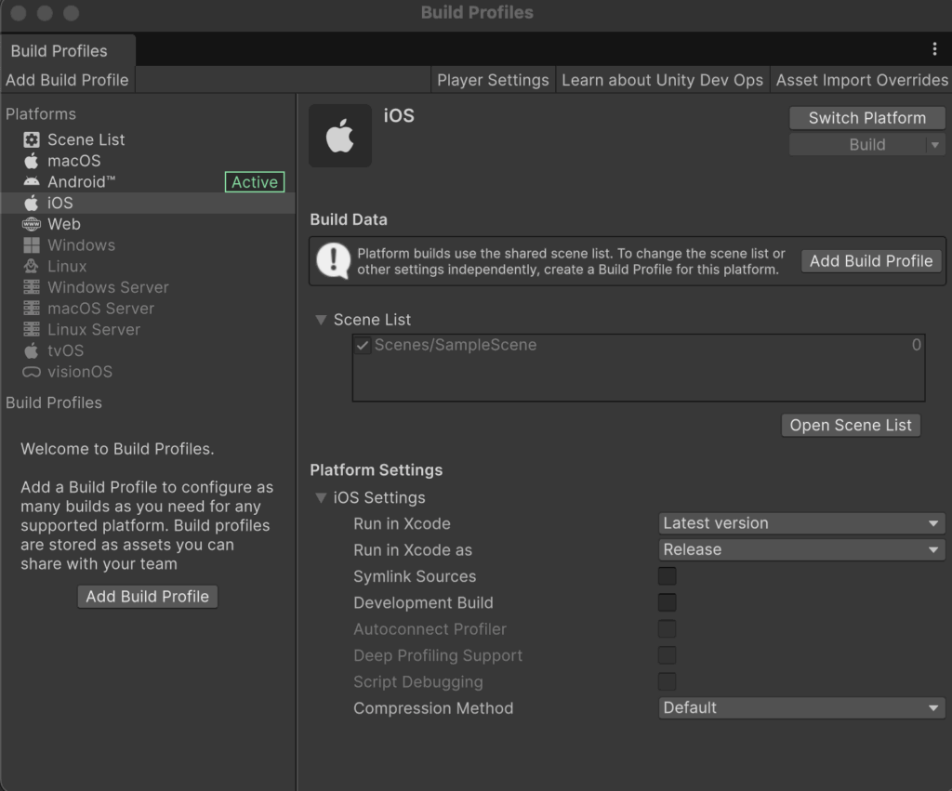Click the Web globe icon

32,224
